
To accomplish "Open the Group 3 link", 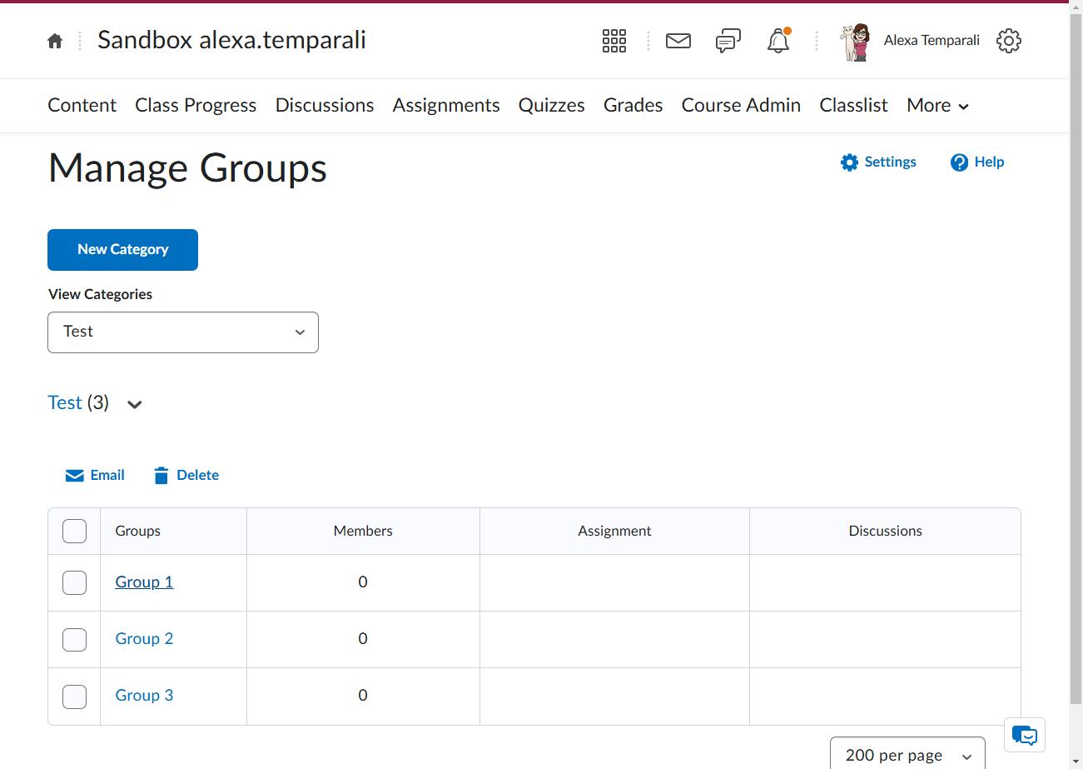I will 144,696.
